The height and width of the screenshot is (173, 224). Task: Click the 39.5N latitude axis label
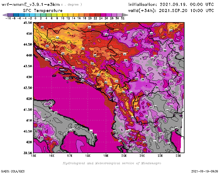pos(27,153)
